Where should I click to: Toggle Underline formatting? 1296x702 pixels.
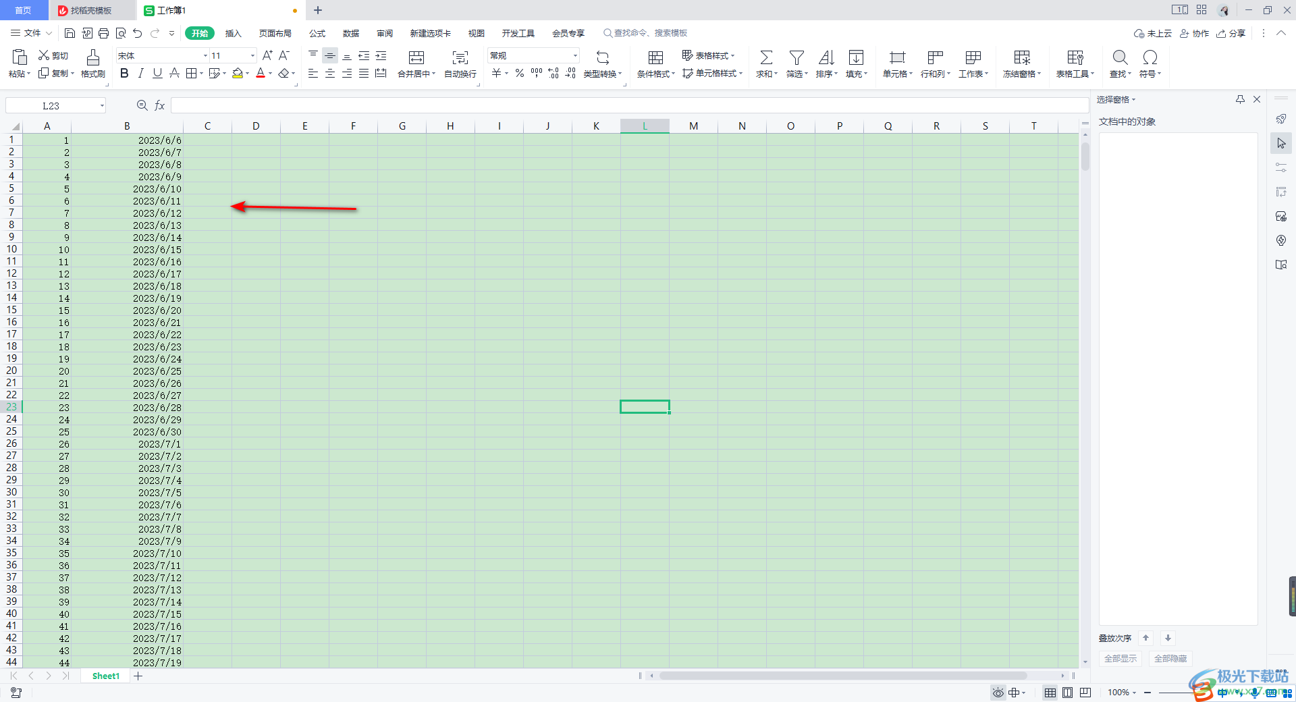[x=157, y=73]
